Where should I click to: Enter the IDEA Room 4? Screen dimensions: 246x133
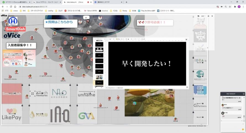tap(200, 62)
